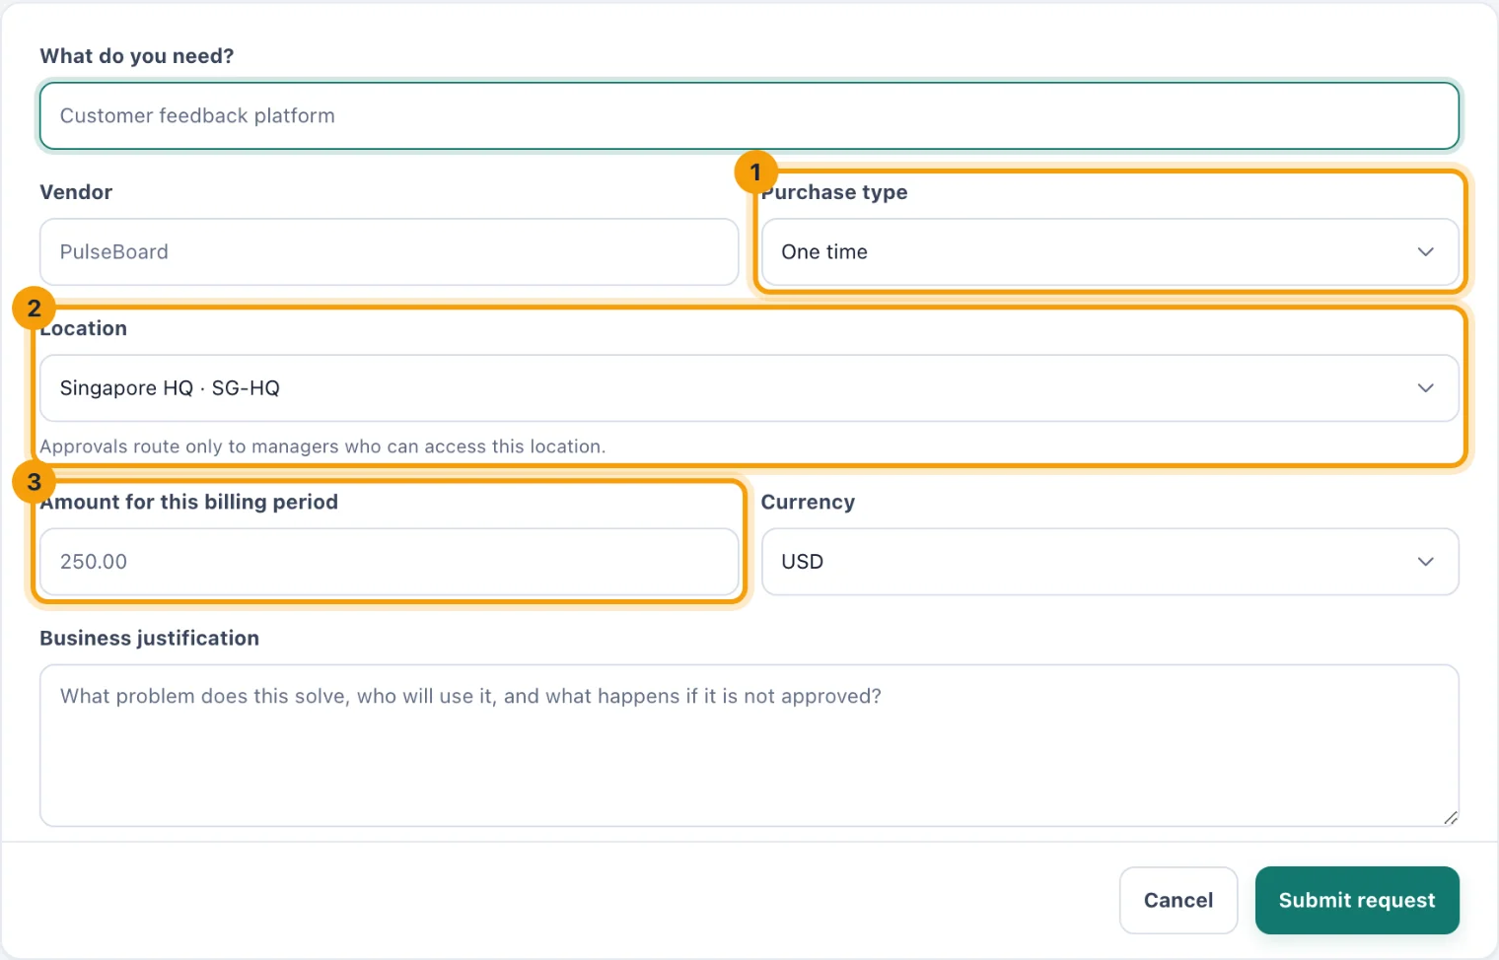Click the text-area corner handle icon
This screenshot has width=1499, height=960.
click(x=1450, y=817)
